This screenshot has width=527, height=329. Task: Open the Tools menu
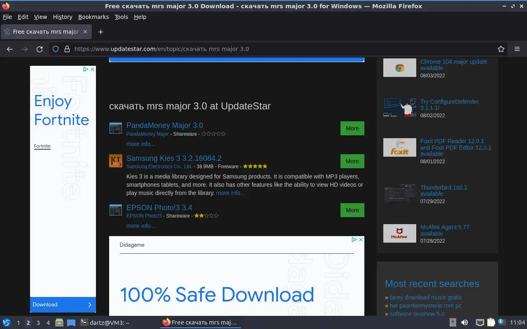121,17
